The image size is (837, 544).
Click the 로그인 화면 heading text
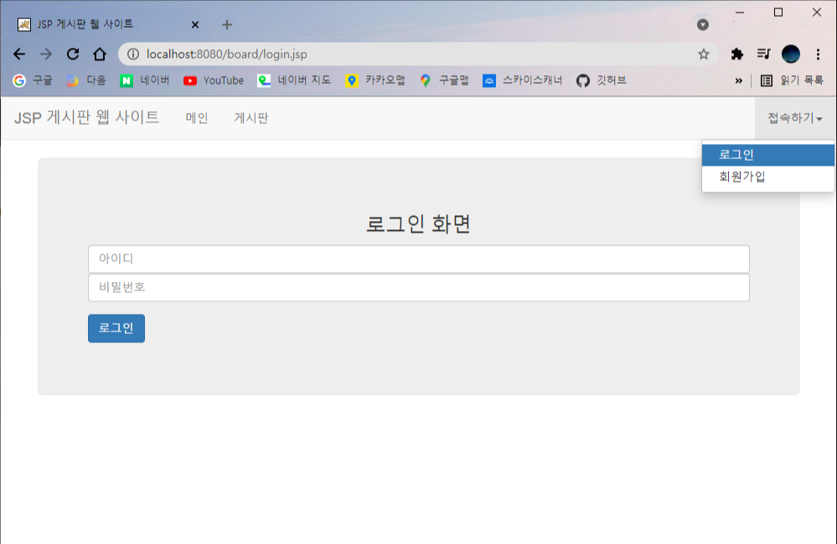pyautogui.click(x=419, y=224)
